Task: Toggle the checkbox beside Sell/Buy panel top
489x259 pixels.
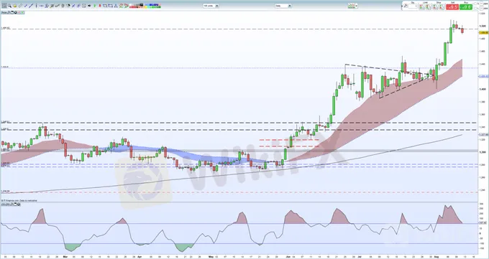Action: tap(475, 3)
